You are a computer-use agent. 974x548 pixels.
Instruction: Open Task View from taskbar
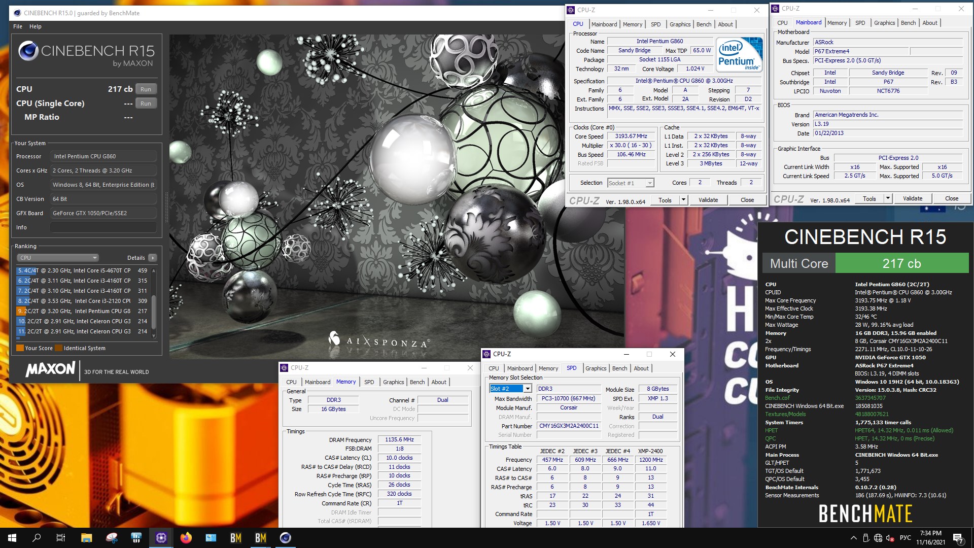61,538
